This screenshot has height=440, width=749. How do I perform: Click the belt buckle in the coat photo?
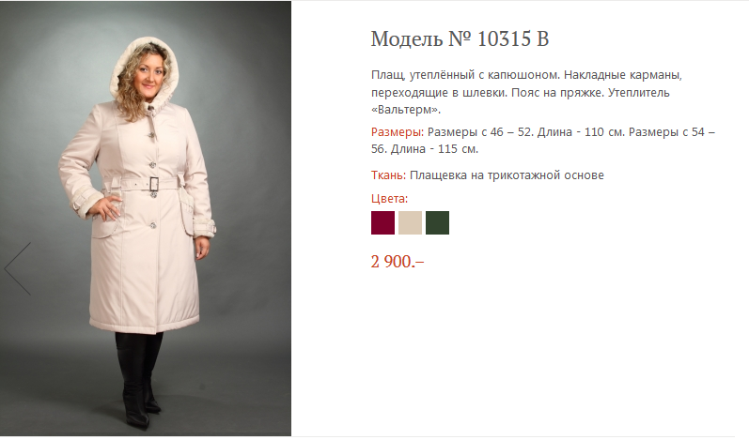(x=154, y=184)
